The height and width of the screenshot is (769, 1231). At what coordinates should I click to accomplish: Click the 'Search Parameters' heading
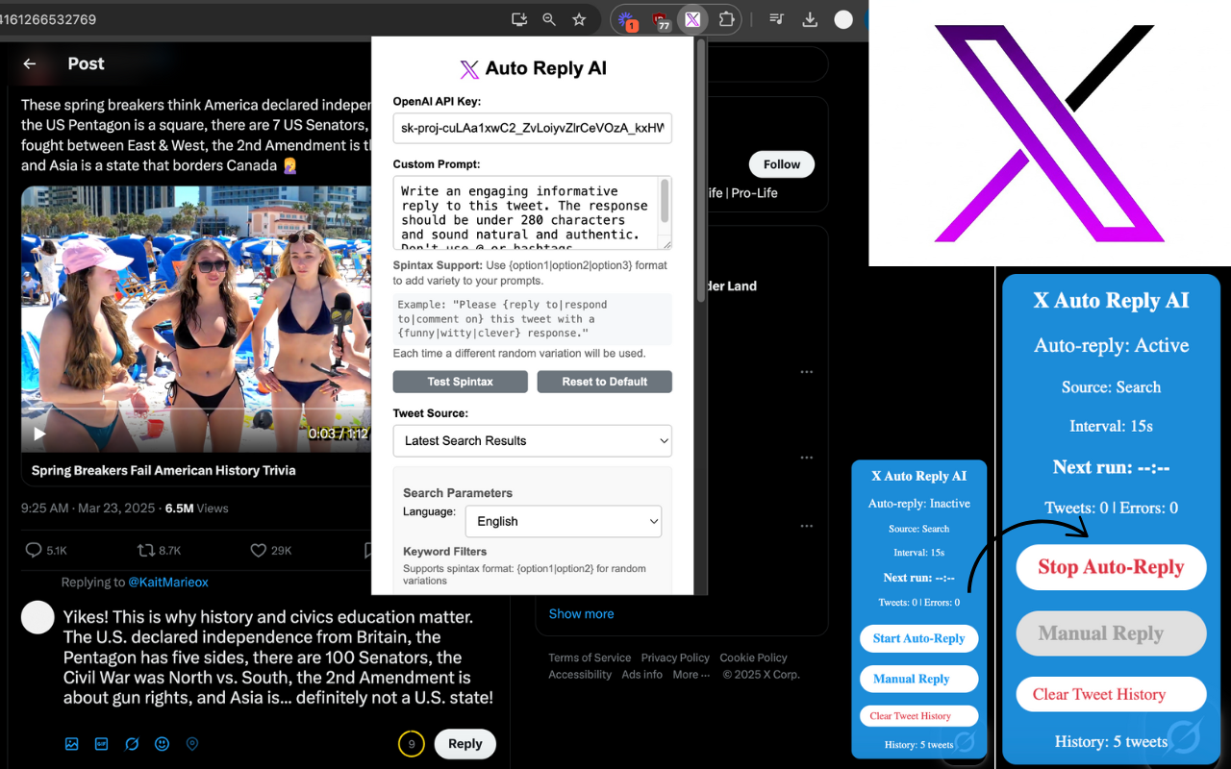pos(458,492)
